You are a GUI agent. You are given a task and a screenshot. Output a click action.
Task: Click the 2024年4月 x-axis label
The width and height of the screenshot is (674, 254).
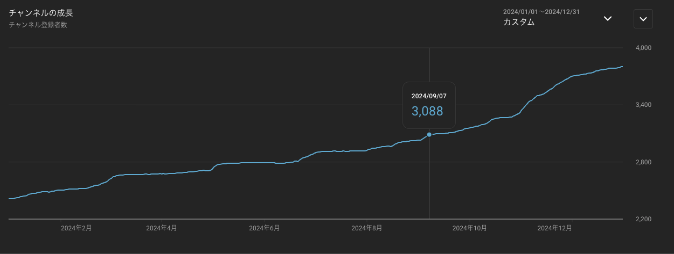pyautogui.click(x=162, y=228)
